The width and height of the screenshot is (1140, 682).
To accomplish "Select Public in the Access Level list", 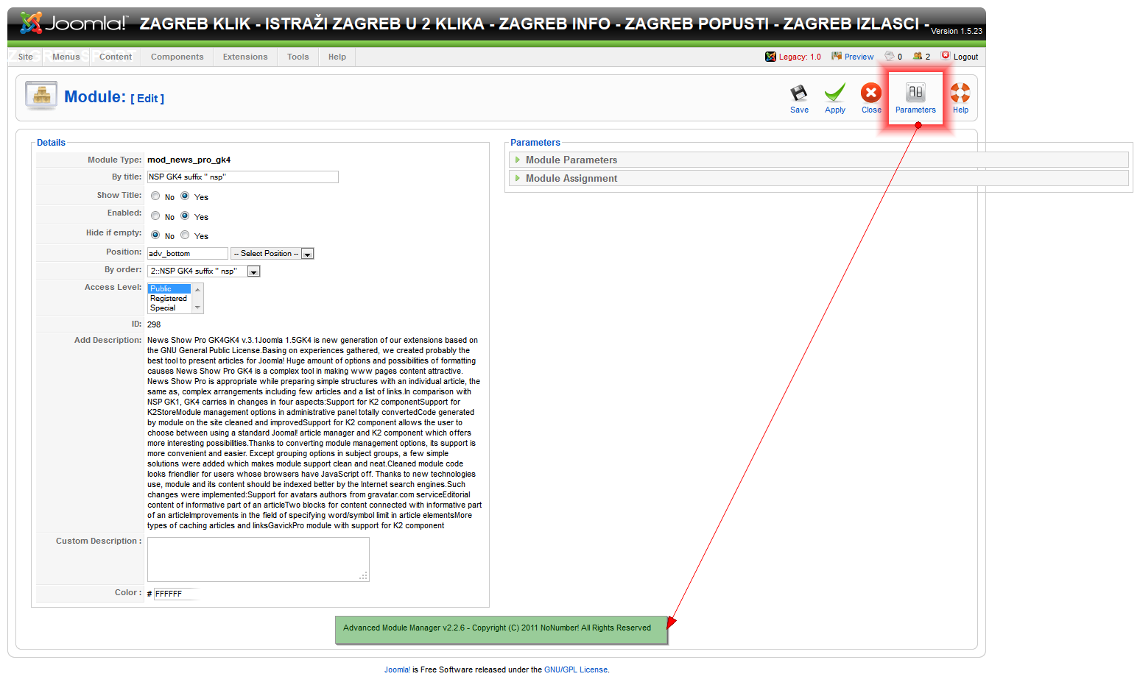I will click(169, 288).
